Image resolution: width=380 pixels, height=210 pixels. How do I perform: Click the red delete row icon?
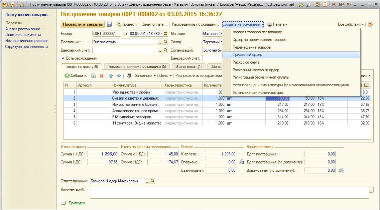[102, 76]
